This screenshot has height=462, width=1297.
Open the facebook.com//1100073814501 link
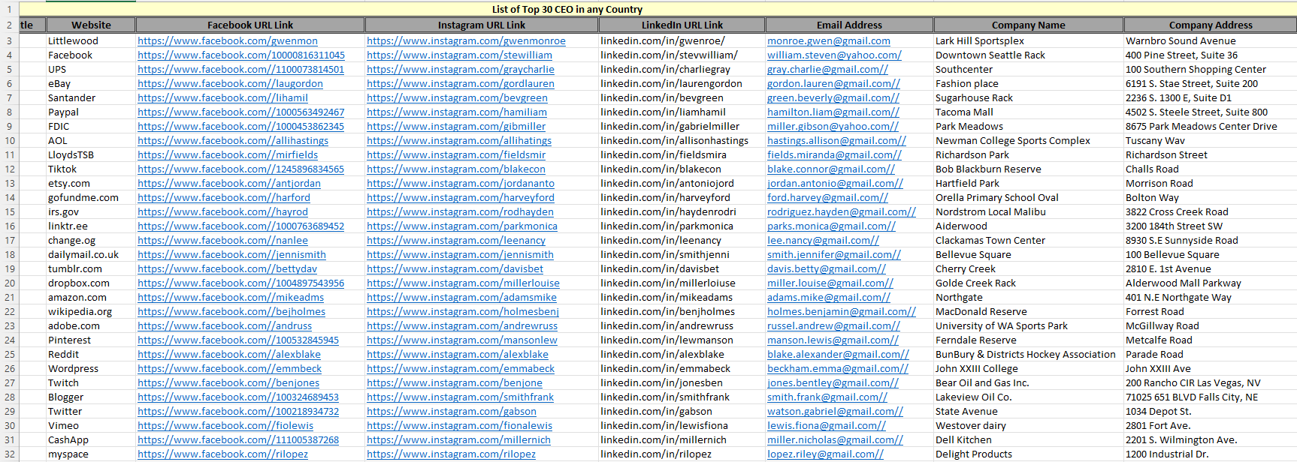[x=240, y=70]
